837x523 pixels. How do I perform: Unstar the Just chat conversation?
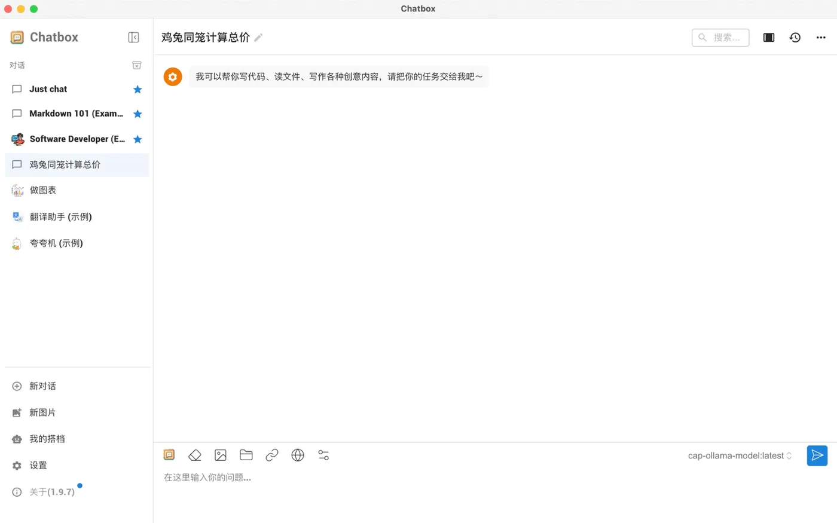(x=138, y=90)
